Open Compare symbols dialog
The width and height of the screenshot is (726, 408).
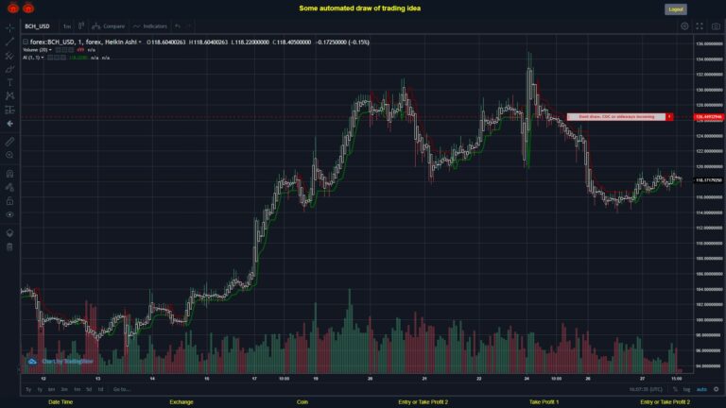(109, 25)
